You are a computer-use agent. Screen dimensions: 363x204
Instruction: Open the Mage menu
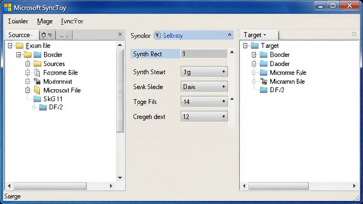tap(45, 22)
